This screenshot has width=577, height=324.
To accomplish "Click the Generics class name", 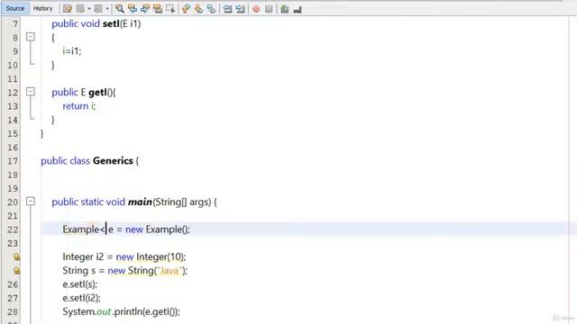I will [113, 161].
